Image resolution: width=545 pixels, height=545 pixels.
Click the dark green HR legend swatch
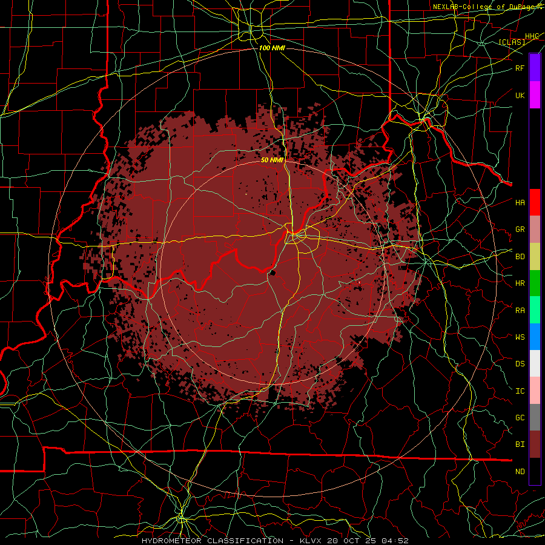pyautogui.click(x=535, y=283)
